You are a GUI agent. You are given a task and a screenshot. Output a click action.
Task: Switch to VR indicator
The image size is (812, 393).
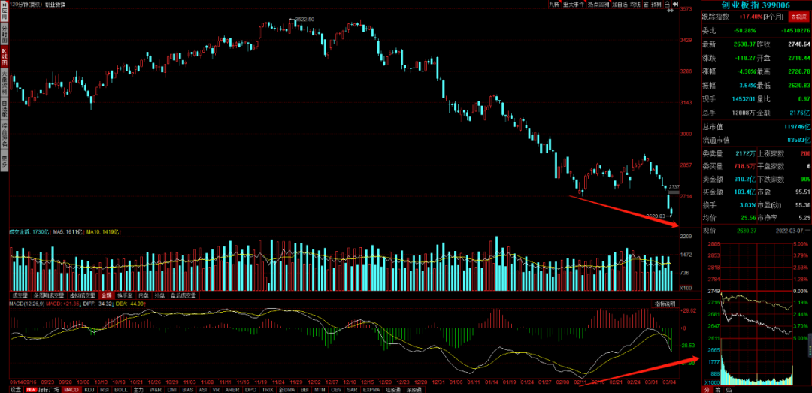point(216,389)
